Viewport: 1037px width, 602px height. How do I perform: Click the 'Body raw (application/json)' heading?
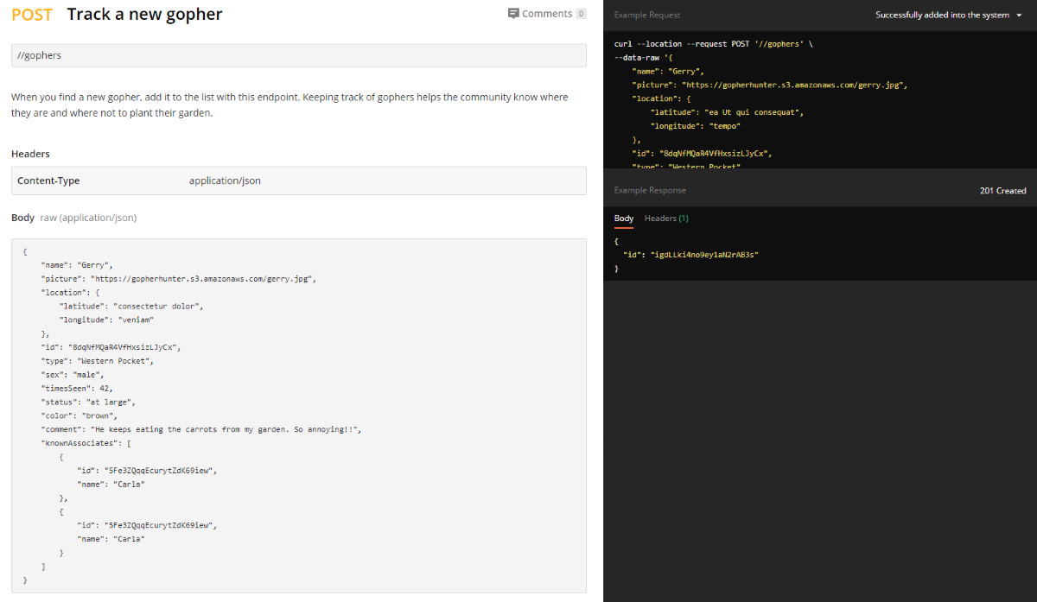(x=73, y=218)
